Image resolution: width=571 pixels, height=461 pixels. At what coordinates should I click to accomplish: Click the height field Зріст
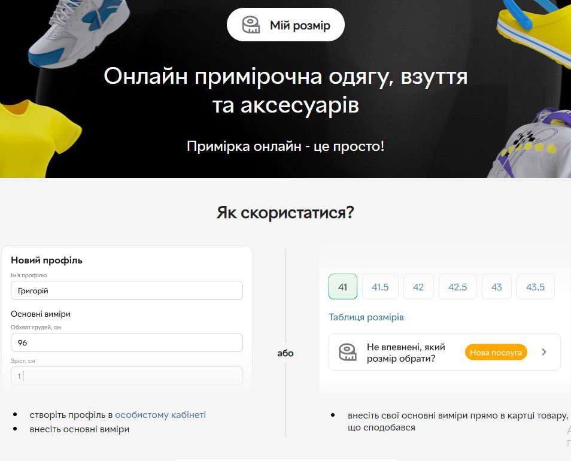(x=127, y=376)
